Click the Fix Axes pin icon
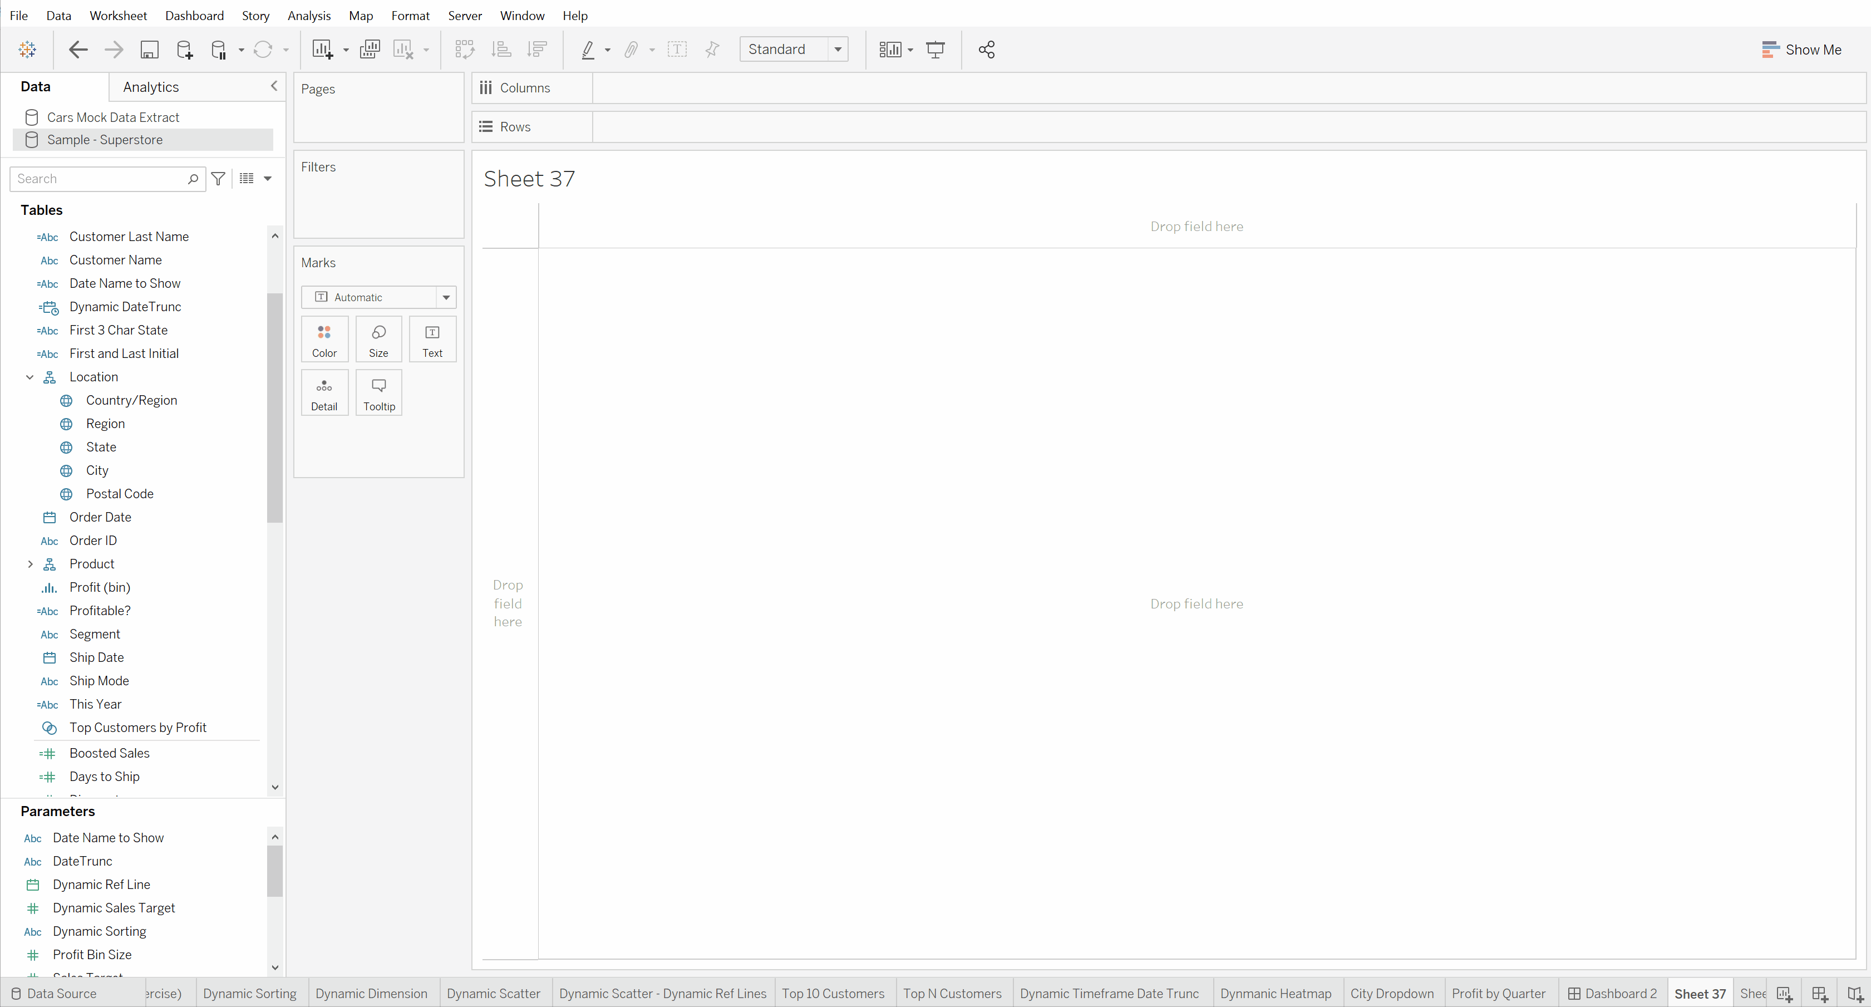1871x1007 pixels. (712, 50)
